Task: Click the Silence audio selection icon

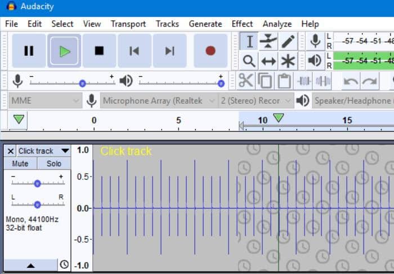Action: (323, 81)
